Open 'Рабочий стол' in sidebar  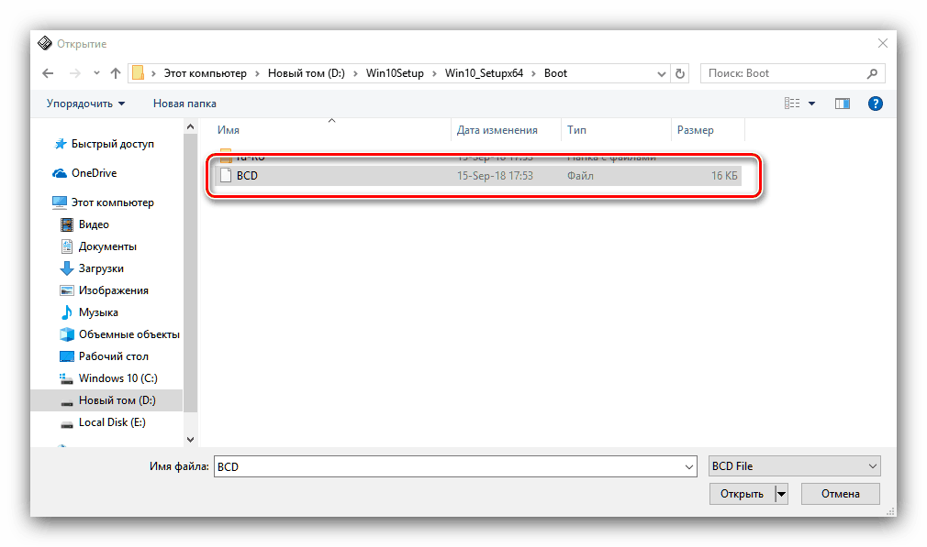coord(114,356)
